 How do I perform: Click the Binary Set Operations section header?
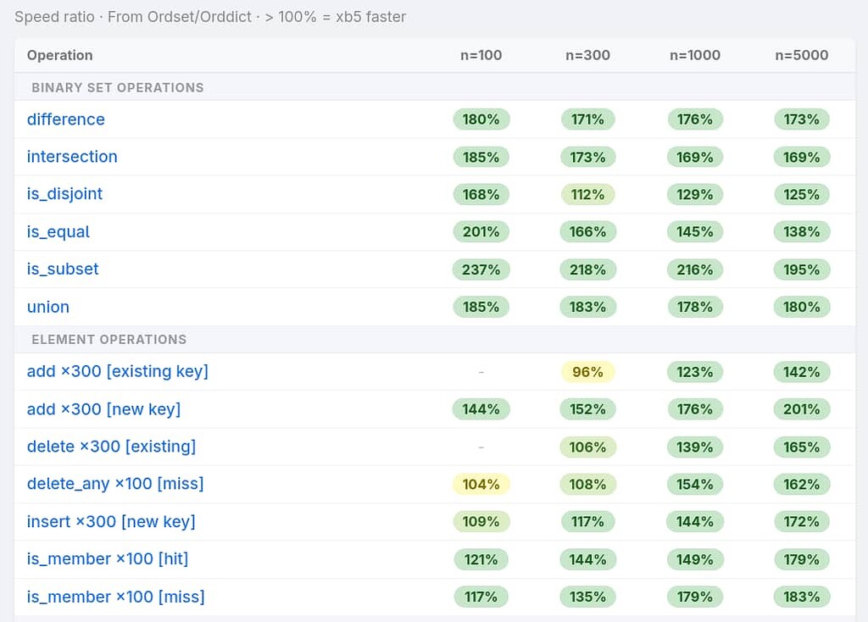[118, 87]
